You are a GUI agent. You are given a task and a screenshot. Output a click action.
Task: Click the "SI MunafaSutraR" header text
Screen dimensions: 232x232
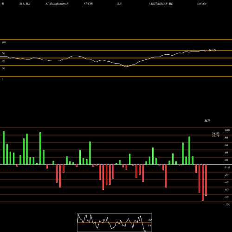click(x=57, y=4)
